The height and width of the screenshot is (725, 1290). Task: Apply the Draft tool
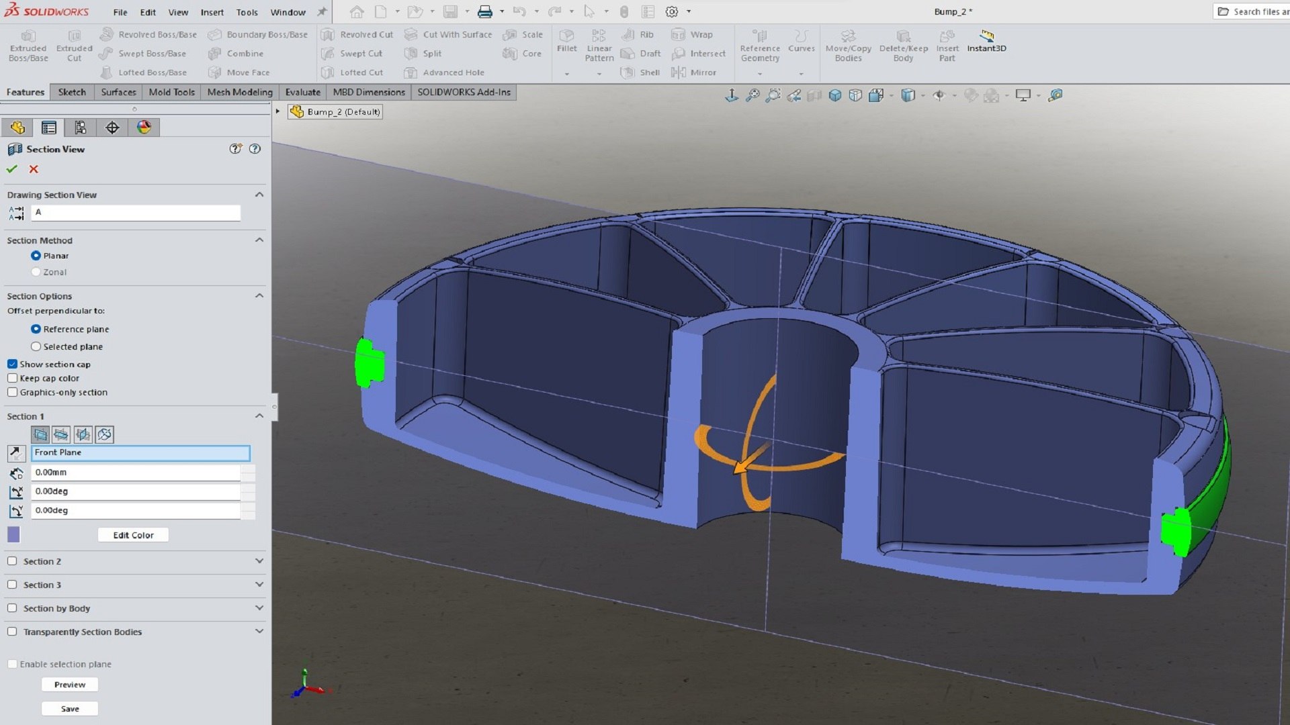(x=641, y=53)
